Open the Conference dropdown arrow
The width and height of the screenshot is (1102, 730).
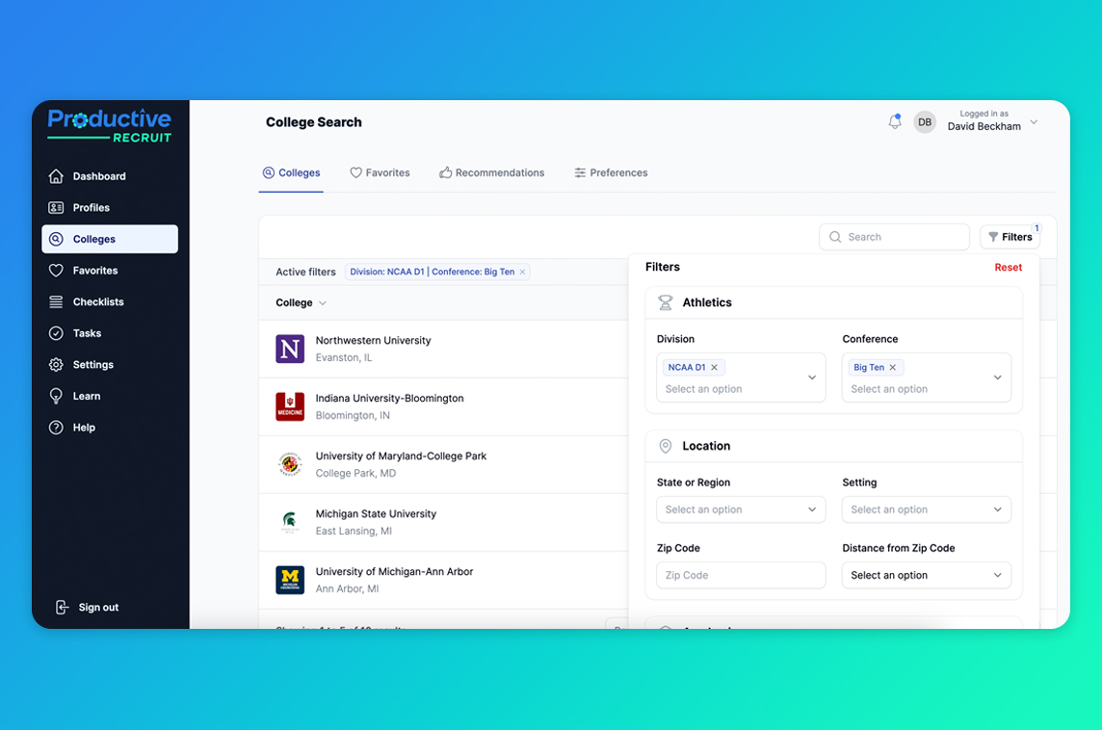click(x=997, y=378)
